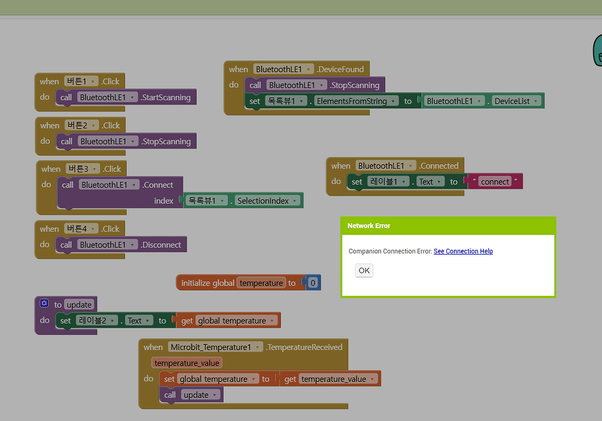602x421 pixels.
Task: Select the red connect text string block
Action: [x=494, y=181]
